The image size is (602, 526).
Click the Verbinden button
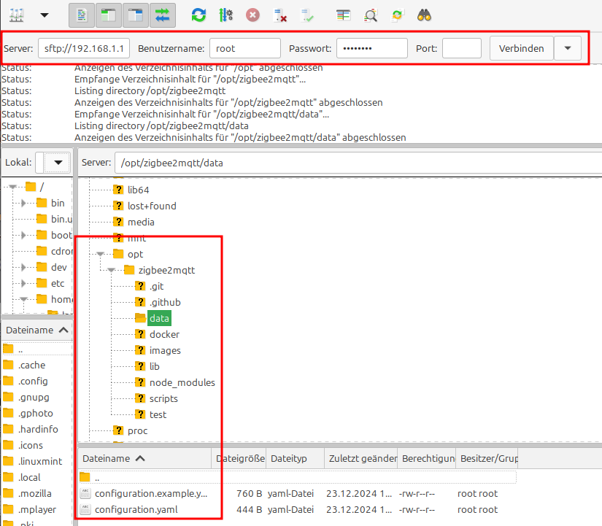pos(521,49)
